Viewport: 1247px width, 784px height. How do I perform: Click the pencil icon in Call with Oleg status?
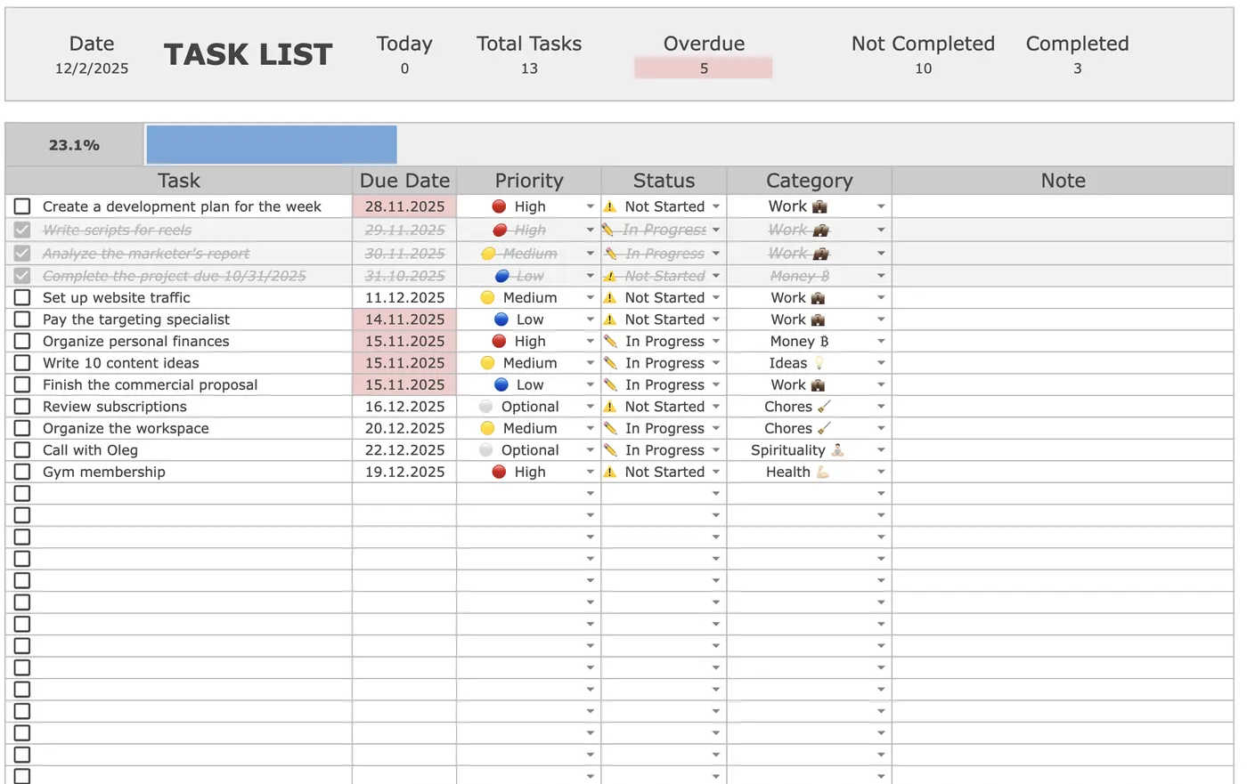pyautogui.click(x=610, y=450)
